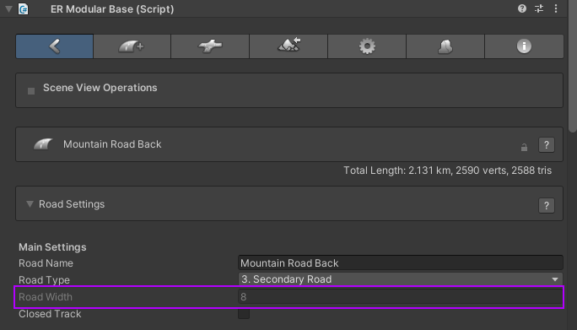The image size is (577, 330).
Task: Collapse the Road Settings foldout triangle
Action: 30,204
